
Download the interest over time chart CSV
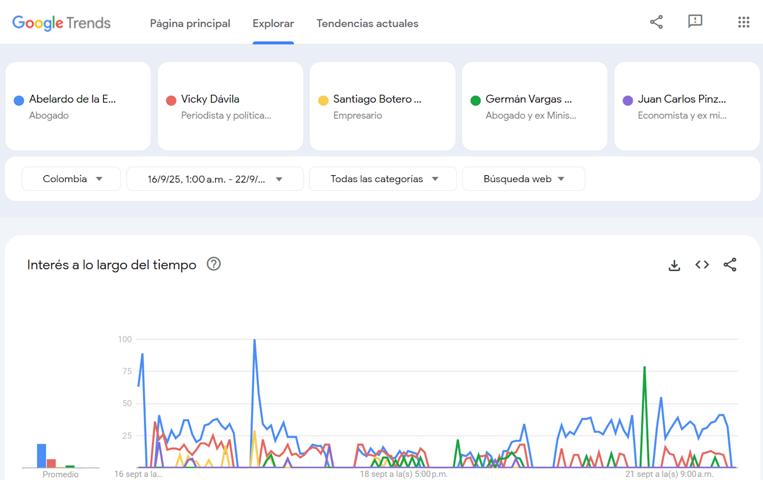click(674, 265)
